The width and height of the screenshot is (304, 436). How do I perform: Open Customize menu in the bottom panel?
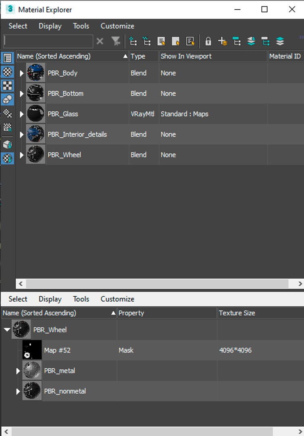[117, 299]
